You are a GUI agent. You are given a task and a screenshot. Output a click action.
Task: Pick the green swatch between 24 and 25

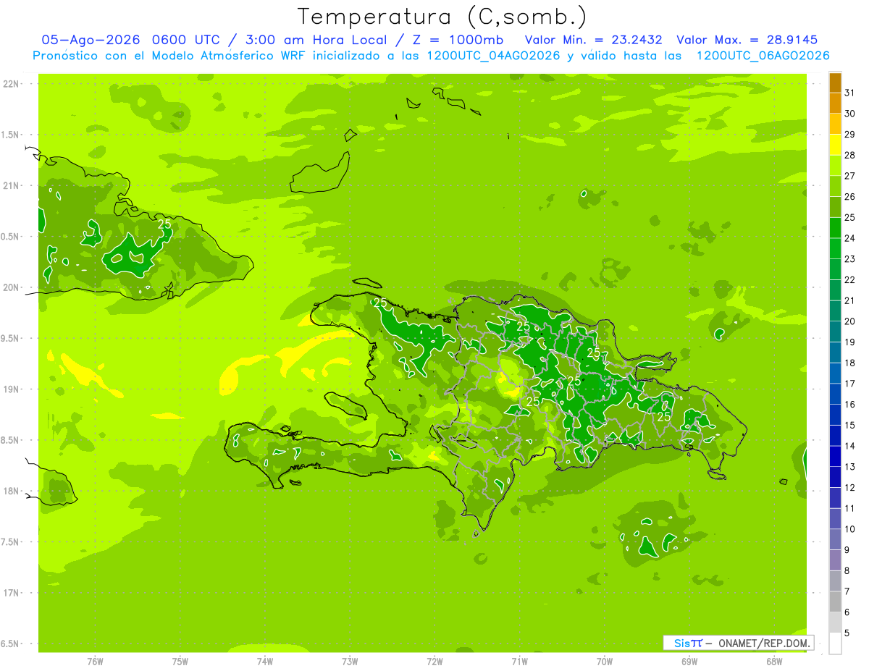click(835, 228)
